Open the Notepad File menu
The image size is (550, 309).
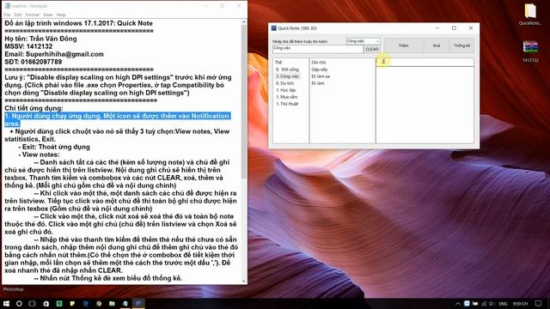[x=7, y=15]
